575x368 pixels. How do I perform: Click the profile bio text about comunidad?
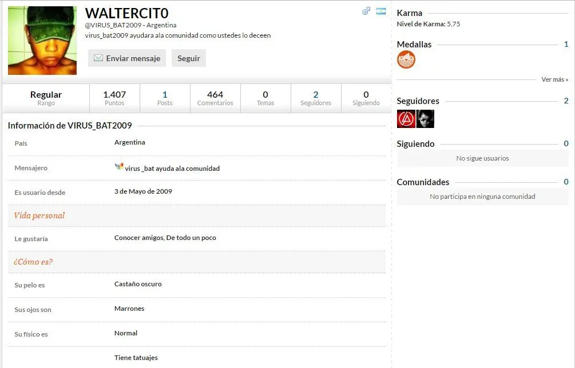(x=178, y=35)
